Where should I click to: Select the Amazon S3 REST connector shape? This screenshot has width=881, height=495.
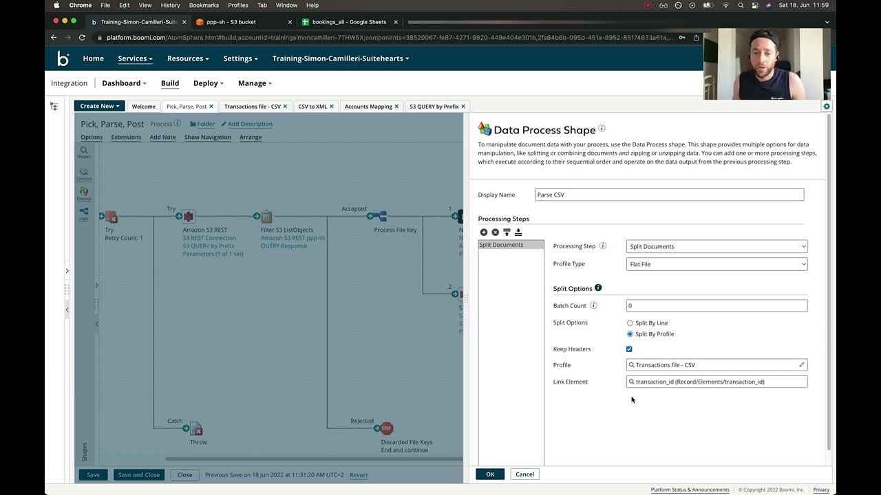tap(189, 217)
